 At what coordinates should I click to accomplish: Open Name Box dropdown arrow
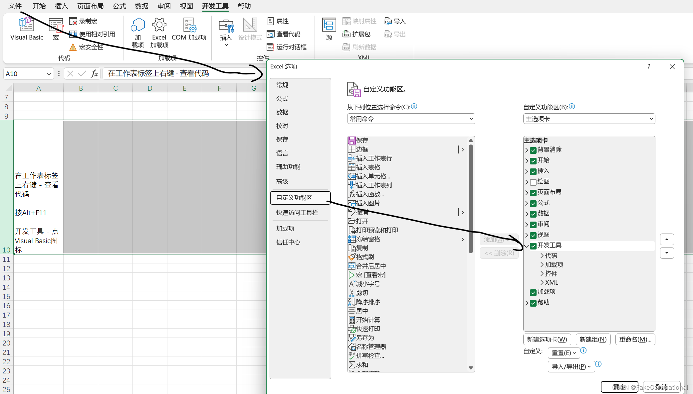pyautogui.click(x=49, y=74)
